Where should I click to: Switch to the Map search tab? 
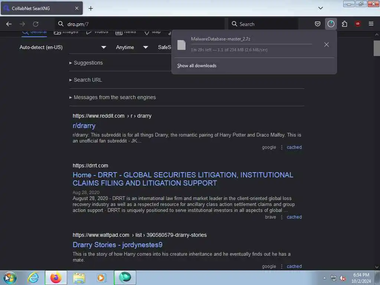(152, 32)
